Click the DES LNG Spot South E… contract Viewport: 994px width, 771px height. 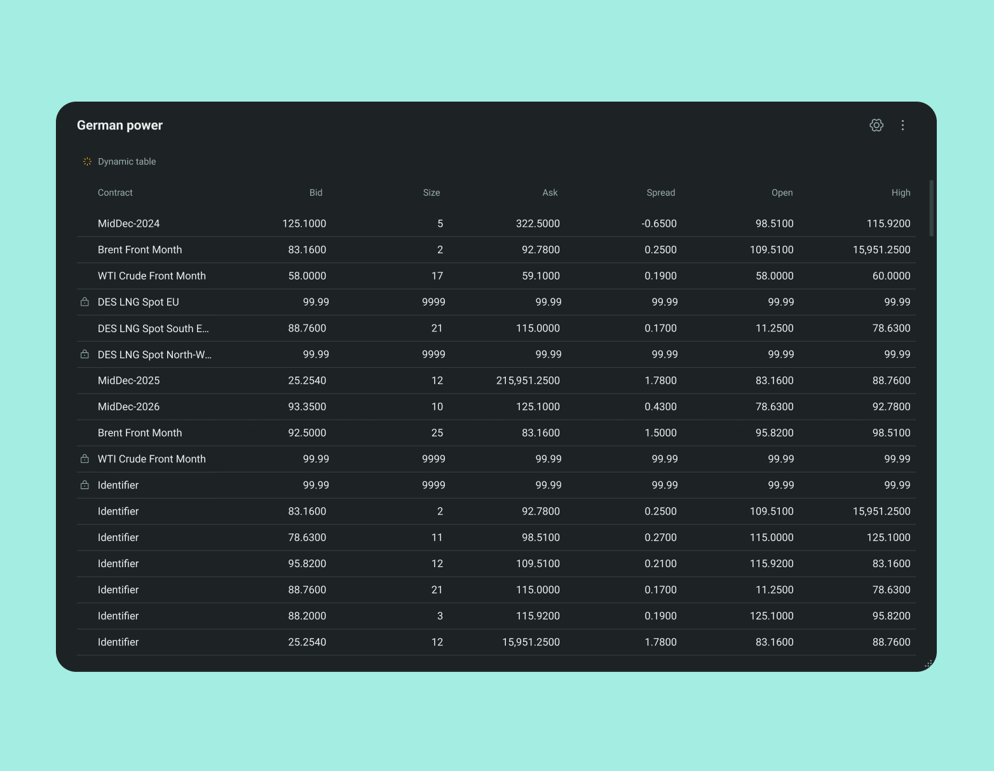click(153, 328)
